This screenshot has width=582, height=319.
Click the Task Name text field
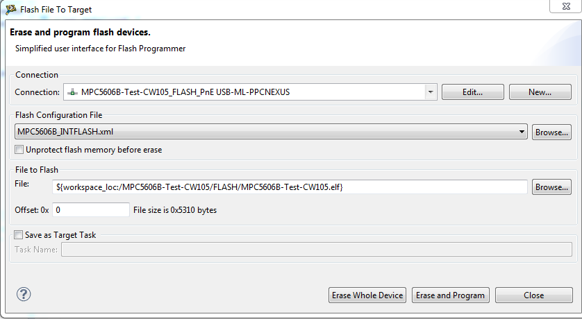tap(316, 249)
